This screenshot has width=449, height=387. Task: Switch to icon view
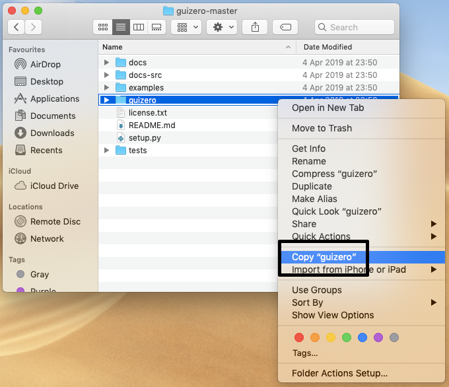point(103,27)
